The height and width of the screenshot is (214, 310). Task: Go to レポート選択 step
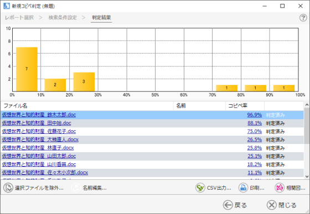pyautogui.click(x=19, y=18)
